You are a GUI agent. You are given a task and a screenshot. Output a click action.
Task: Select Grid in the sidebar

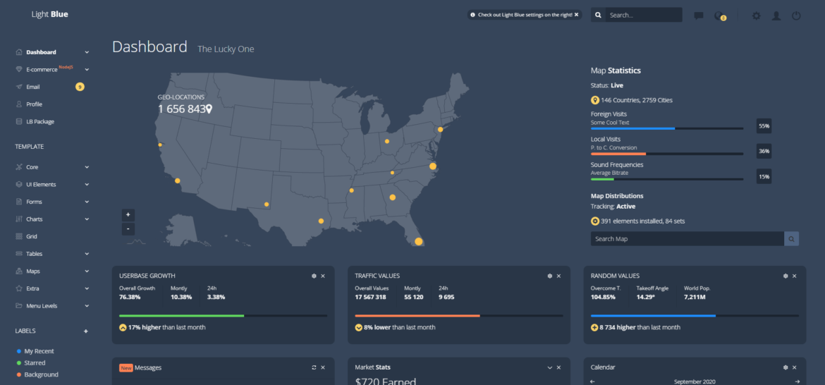(x=32, y=236)
